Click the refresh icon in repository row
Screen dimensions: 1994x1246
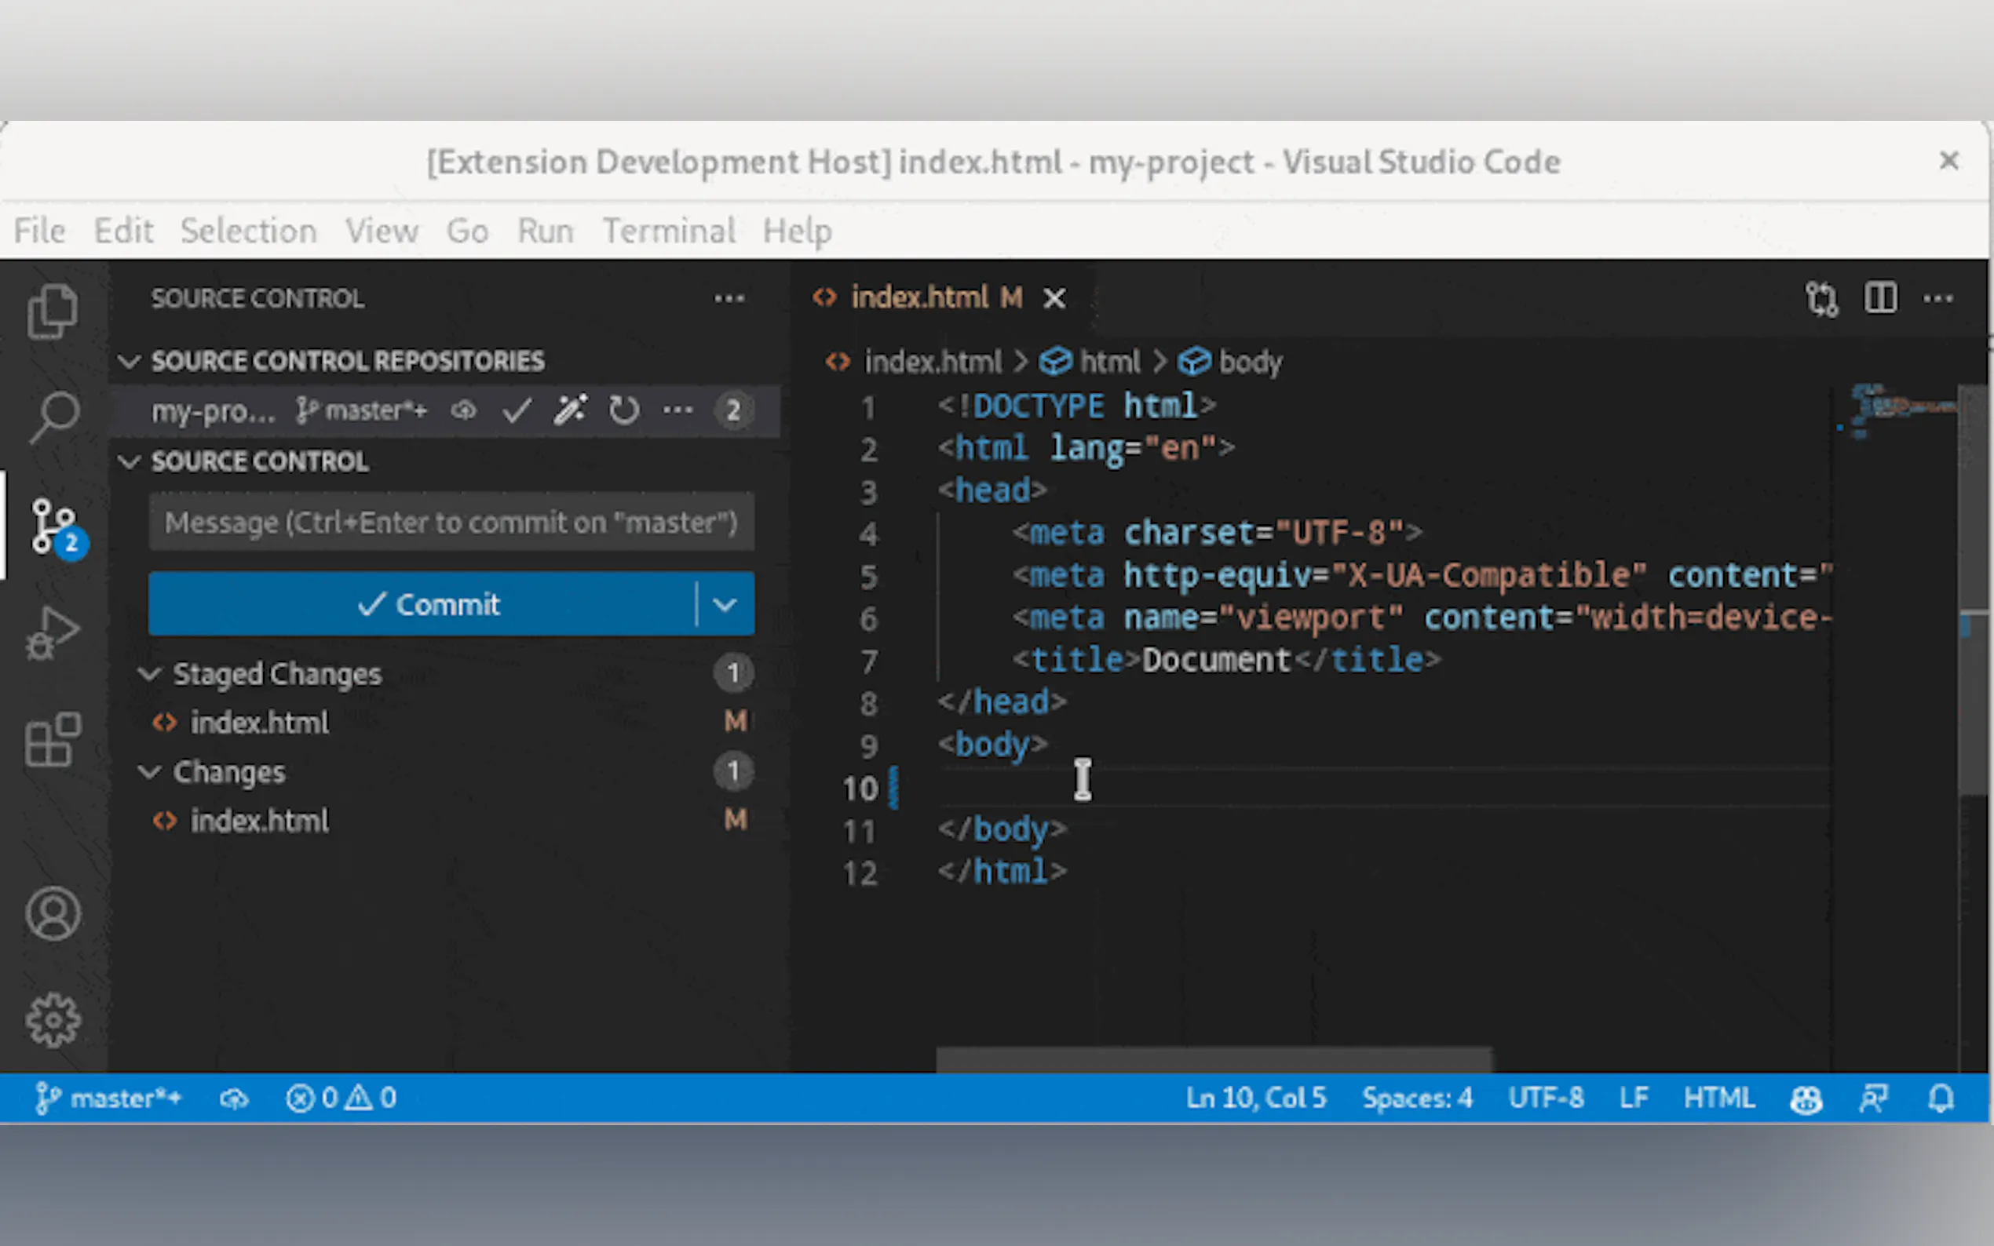(x=624, y=410)
